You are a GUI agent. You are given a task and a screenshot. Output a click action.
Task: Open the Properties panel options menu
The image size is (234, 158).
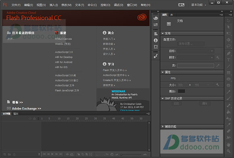click(221, 15)
